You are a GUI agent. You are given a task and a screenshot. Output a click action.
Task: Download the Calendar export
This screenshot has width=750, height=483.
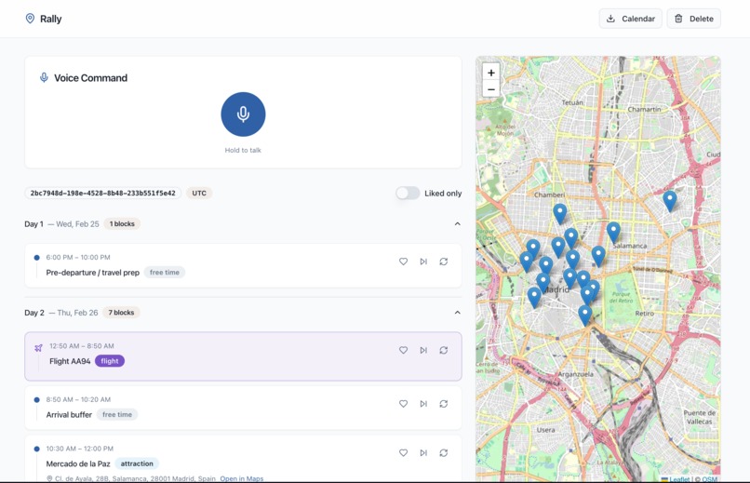pos(630,19)
